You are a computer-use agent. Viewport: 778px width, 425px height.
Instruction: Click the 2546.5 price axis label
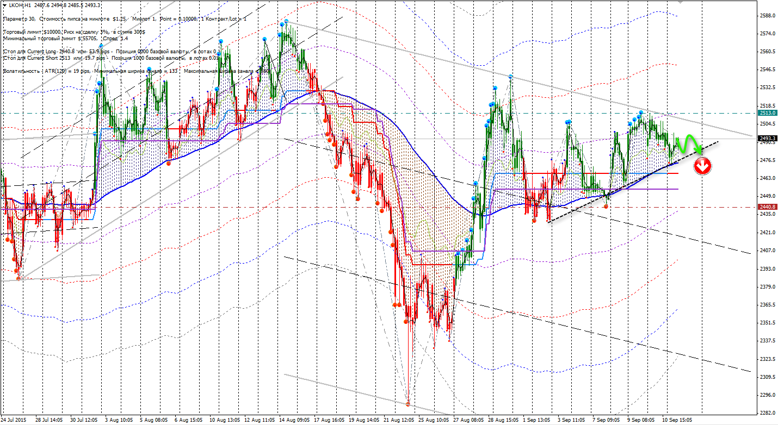pyautogui.click(x=767, y=70)
